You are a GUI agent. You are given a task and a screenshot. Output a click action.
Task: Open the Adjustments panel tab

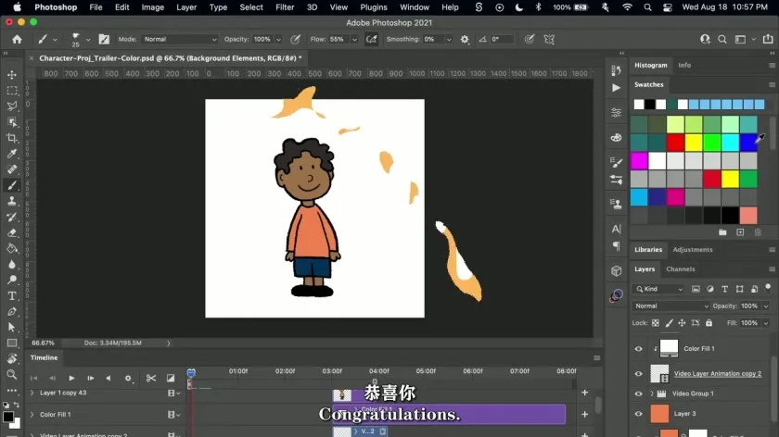coord(693,249)
